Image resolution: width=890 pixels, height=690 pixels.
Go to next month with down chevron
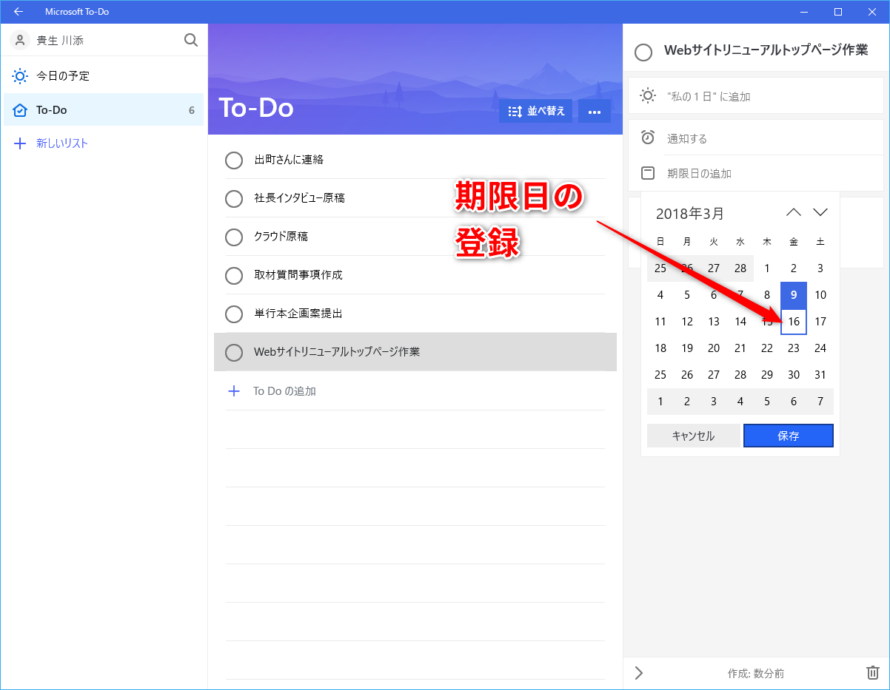coord(820,212)
